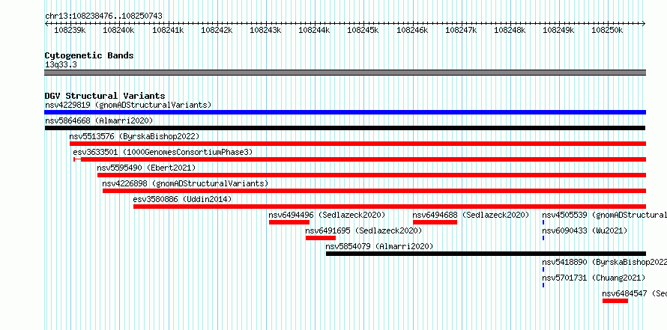Click the 'DGV Structural Variants' track title
The width and height of the screenshot is (667, 330).
105,96
